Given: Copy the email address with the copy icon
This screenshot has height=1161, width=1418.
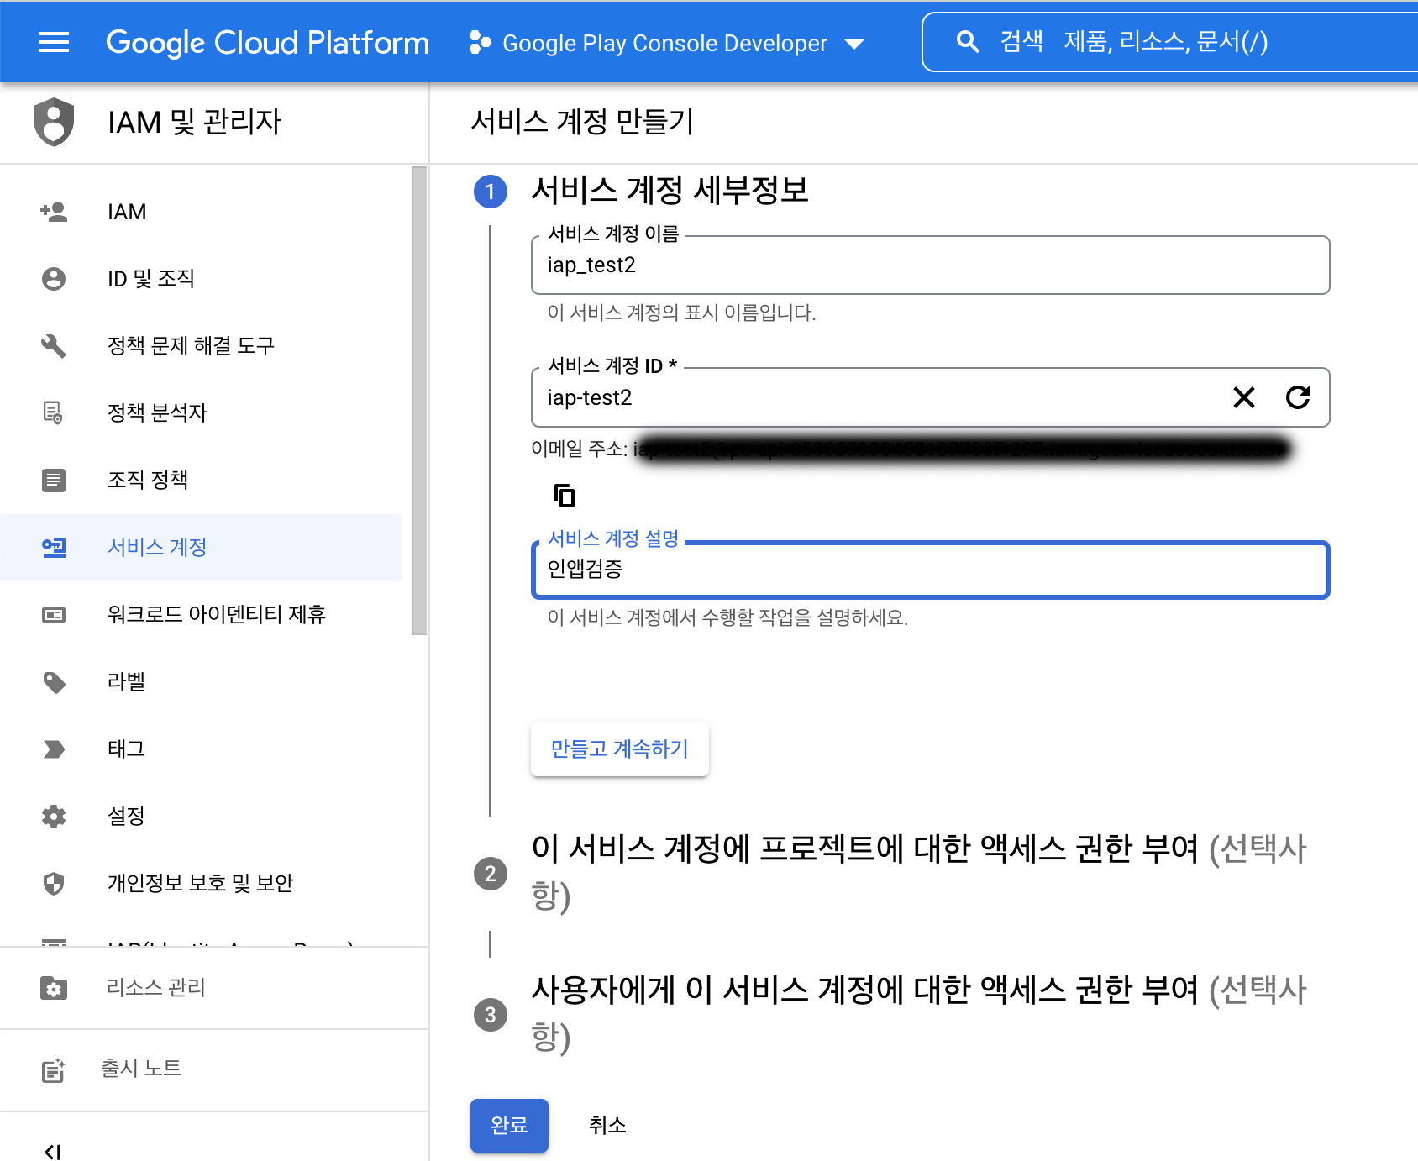Looking at the screenshot, I should click(x=565, y=496).
